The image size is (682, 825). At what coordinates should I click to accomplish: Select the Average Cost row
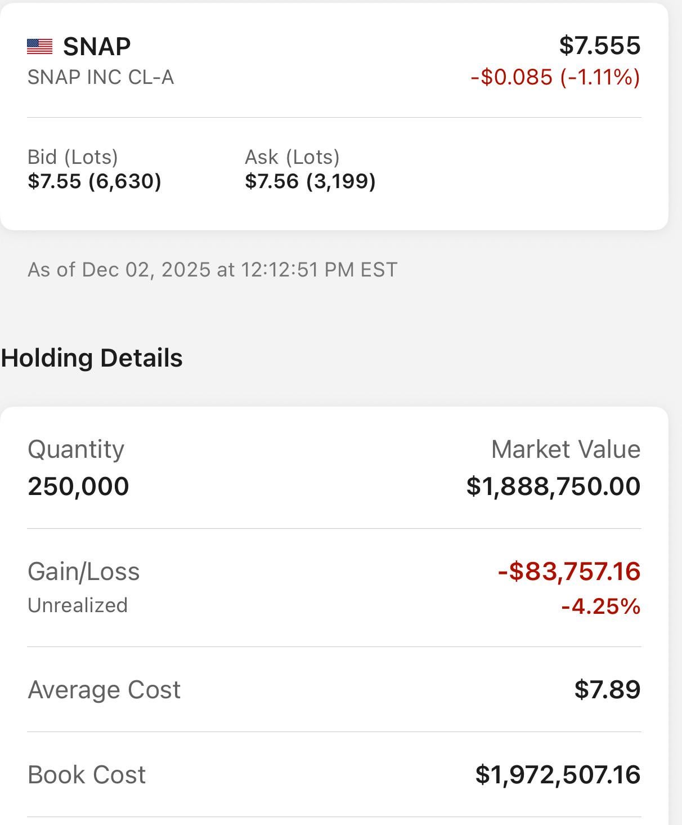(x=334, y=690)
